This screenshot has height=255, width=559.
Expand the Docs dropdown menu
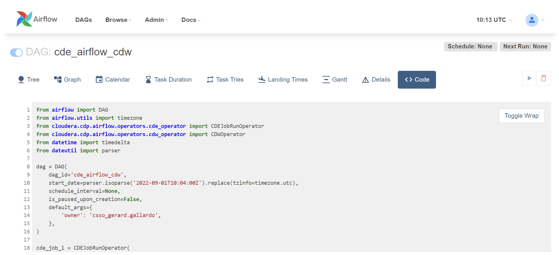[x=191, y=20]
